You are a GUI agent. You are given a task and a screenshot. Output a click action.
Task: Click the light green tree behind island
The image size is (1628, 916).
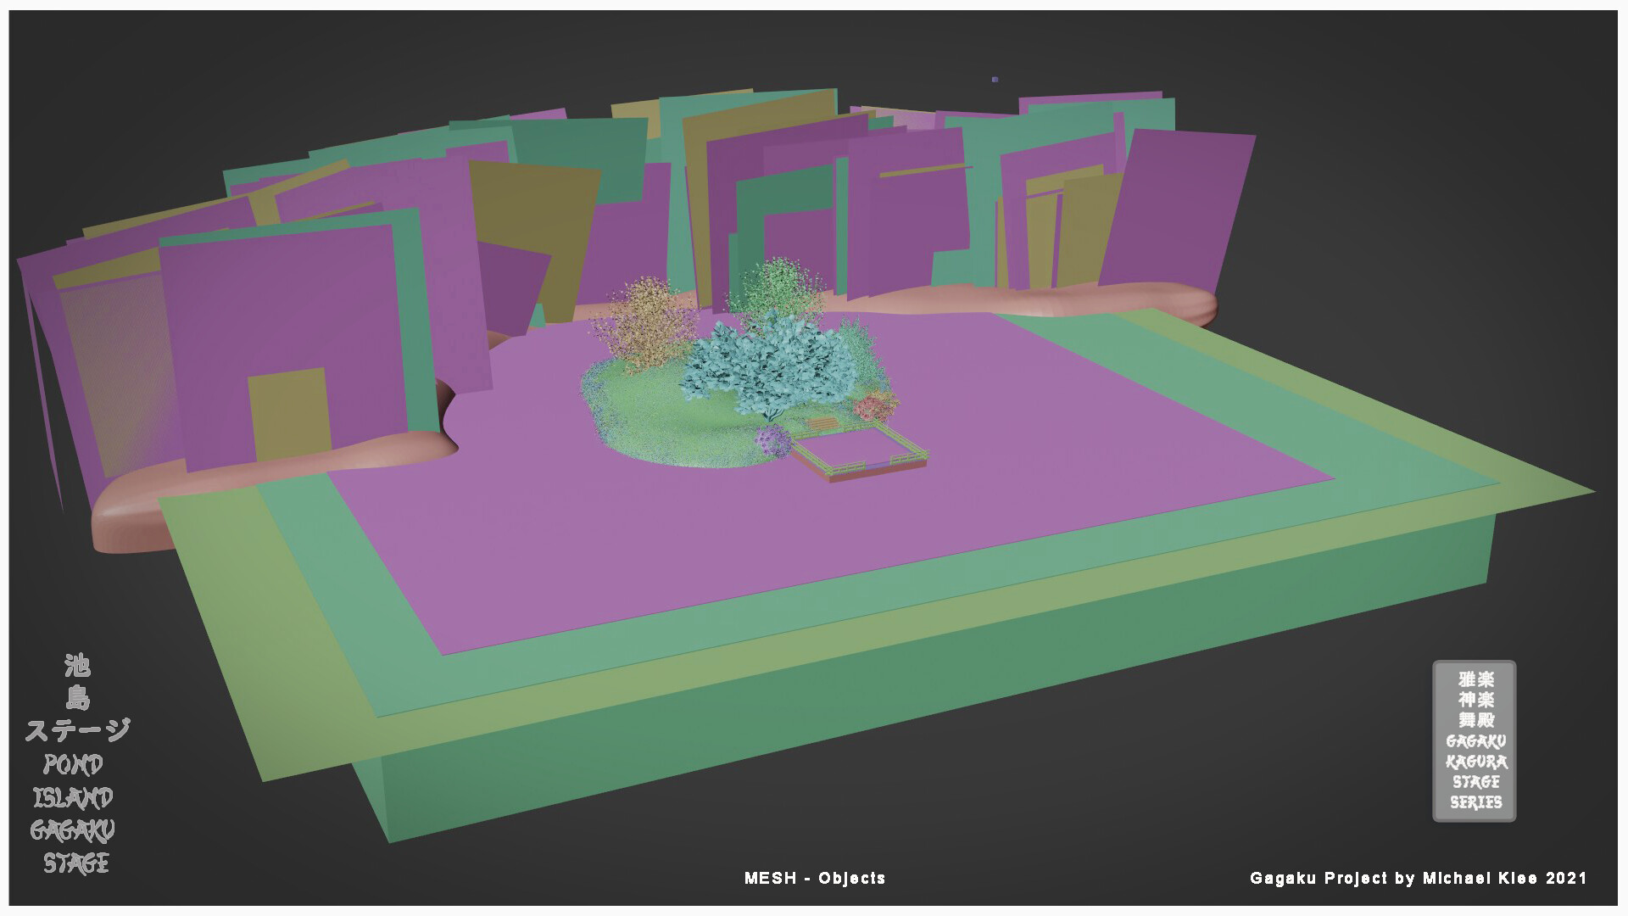coord(776,288)
